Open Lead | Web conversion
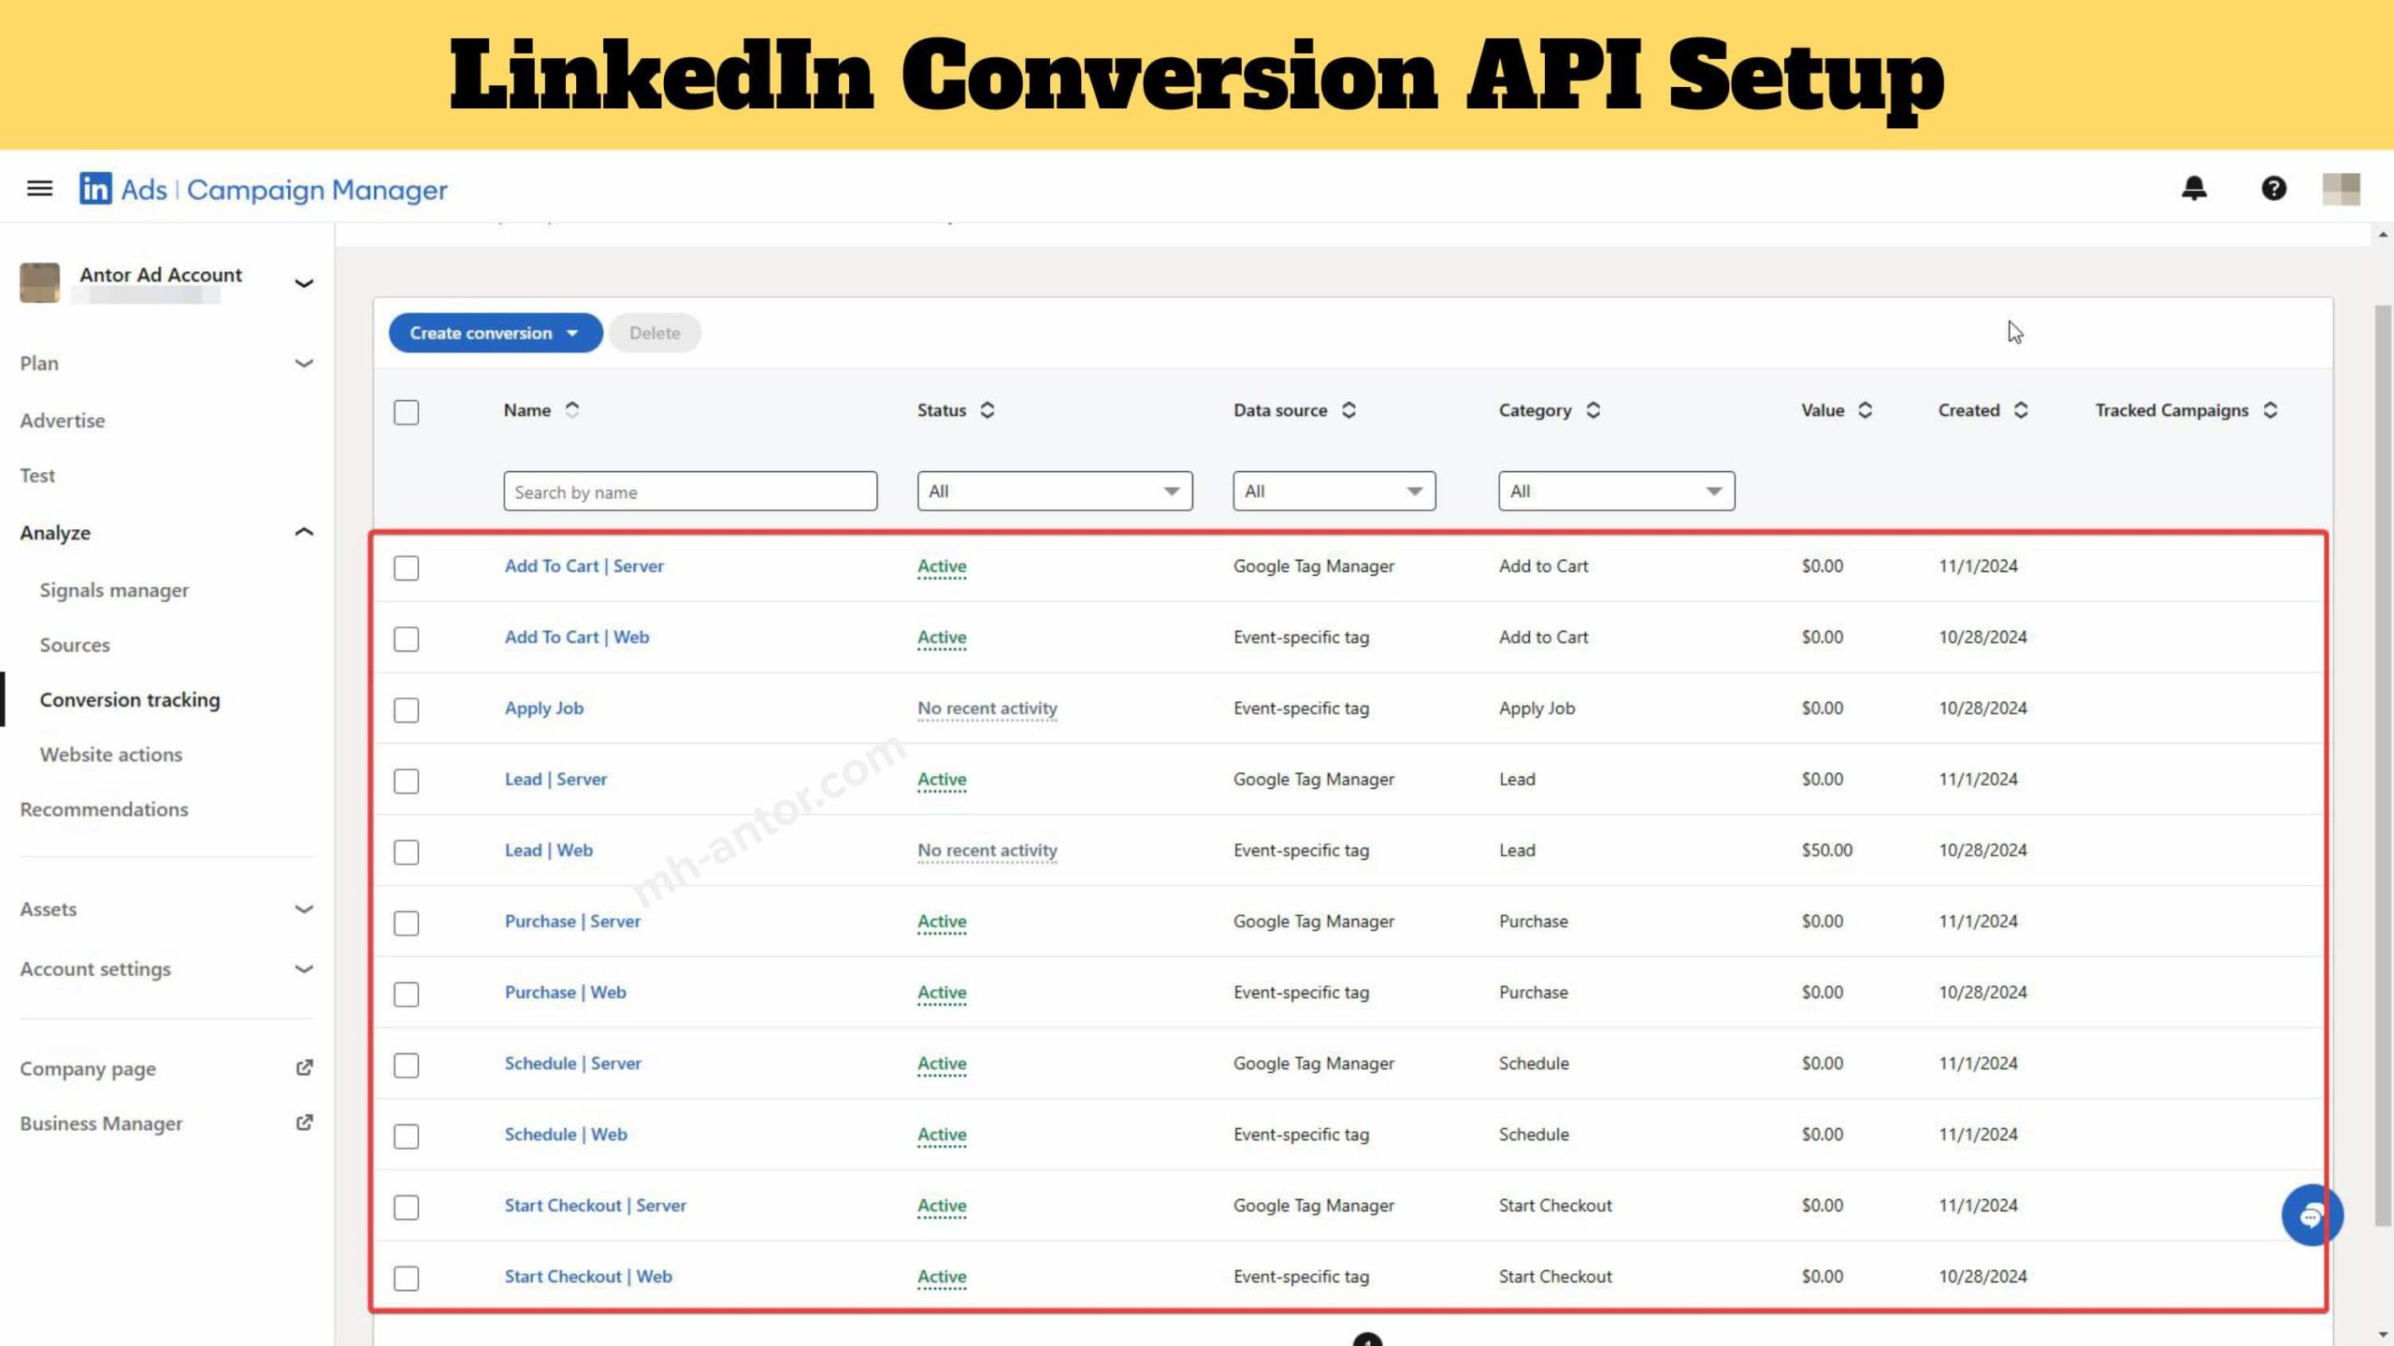The image size is (2394, 1346). [x=549, y=851]
